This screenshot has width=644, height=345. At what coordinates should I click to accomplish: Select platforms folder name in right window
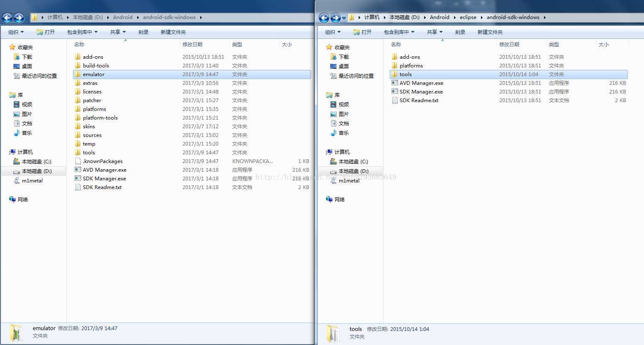point(411,66)
